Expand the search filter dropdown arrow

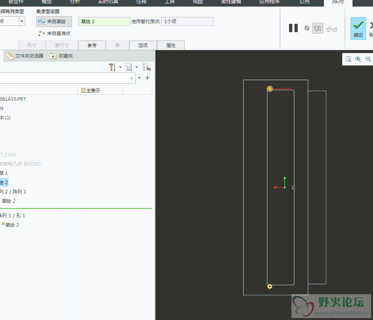click(x=140, y=78)
